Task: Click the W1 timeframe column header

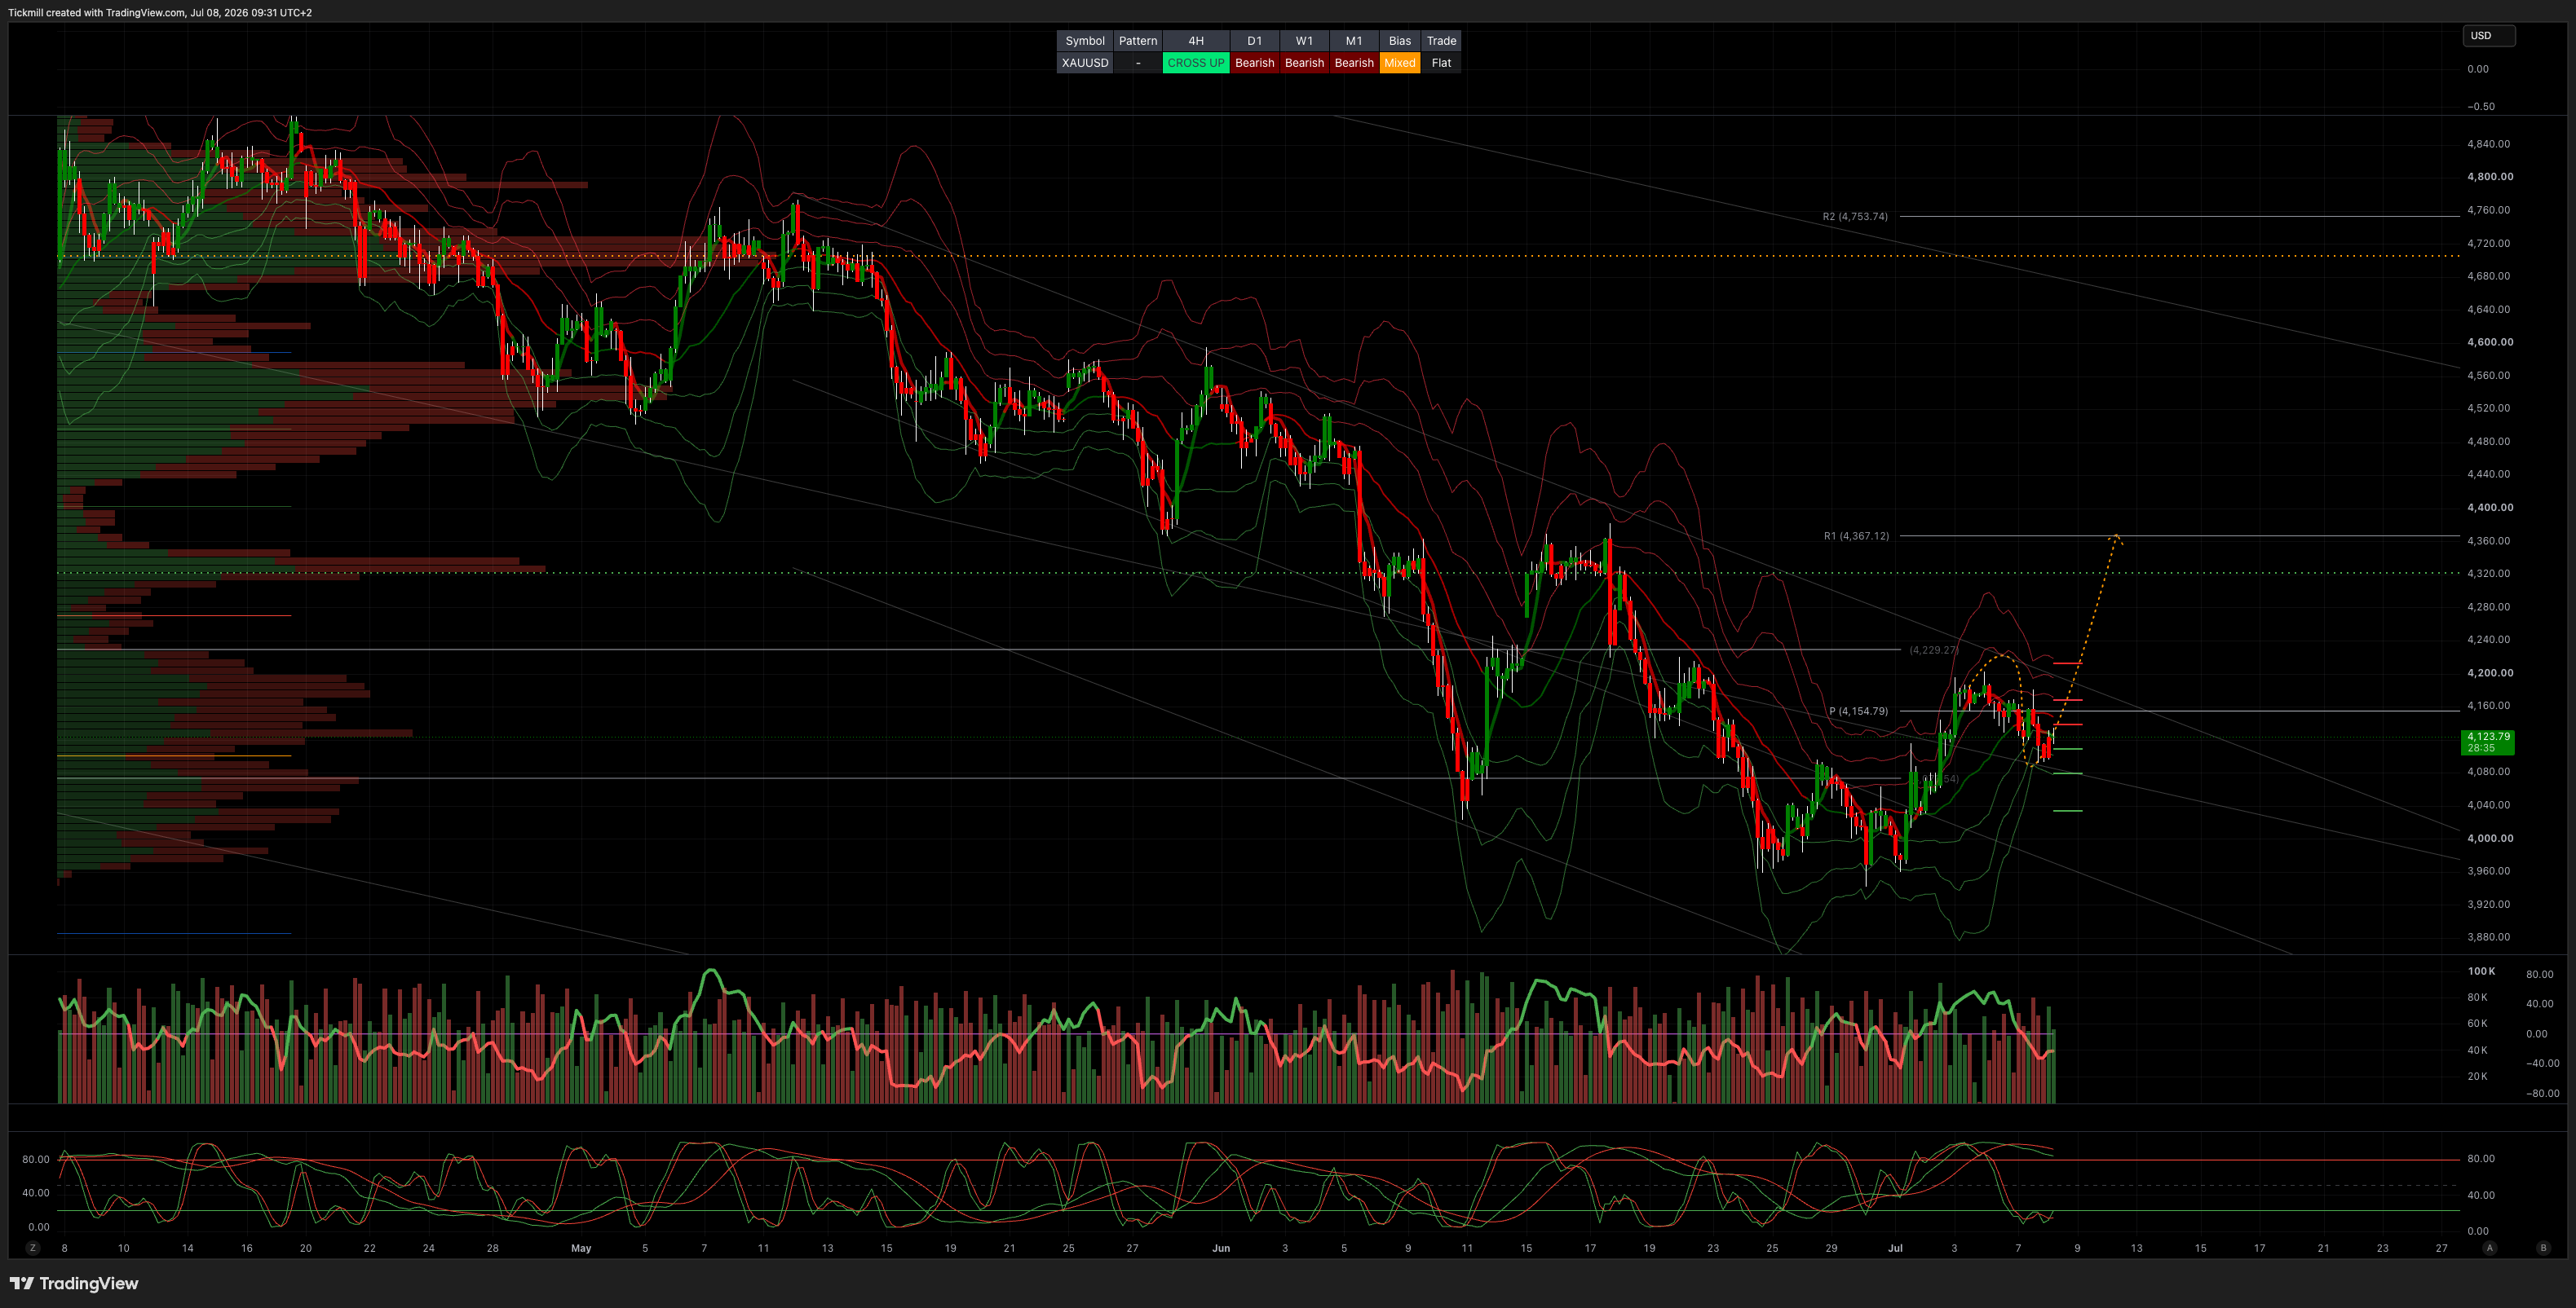Action: point(1304,41)
